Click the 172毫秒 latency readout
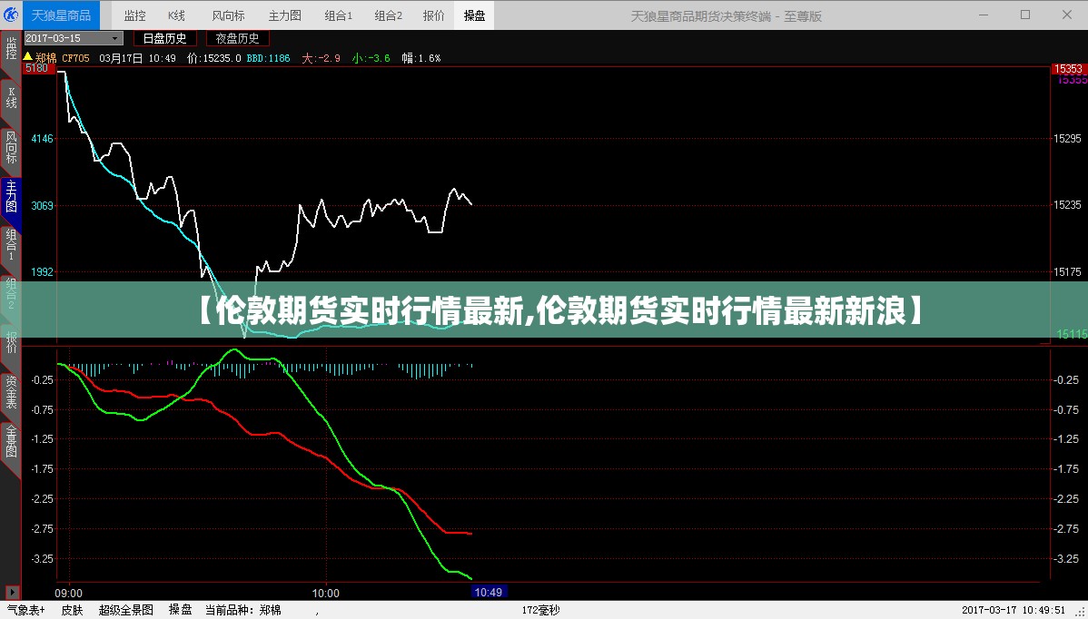1088x619 pixels. [x=540, y=611]
